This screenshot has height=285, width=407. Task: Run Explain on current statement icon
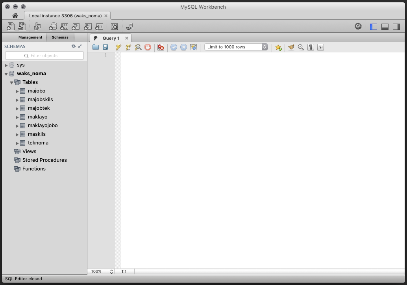click(138, 47)
